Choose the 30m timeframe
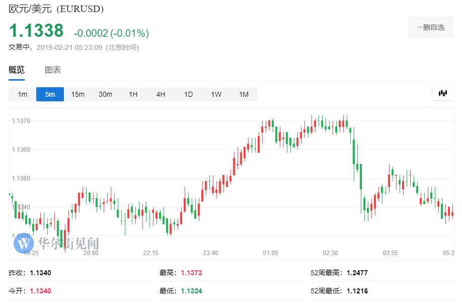The width and height of the screenshot is (462, 308). pos(105,94)
